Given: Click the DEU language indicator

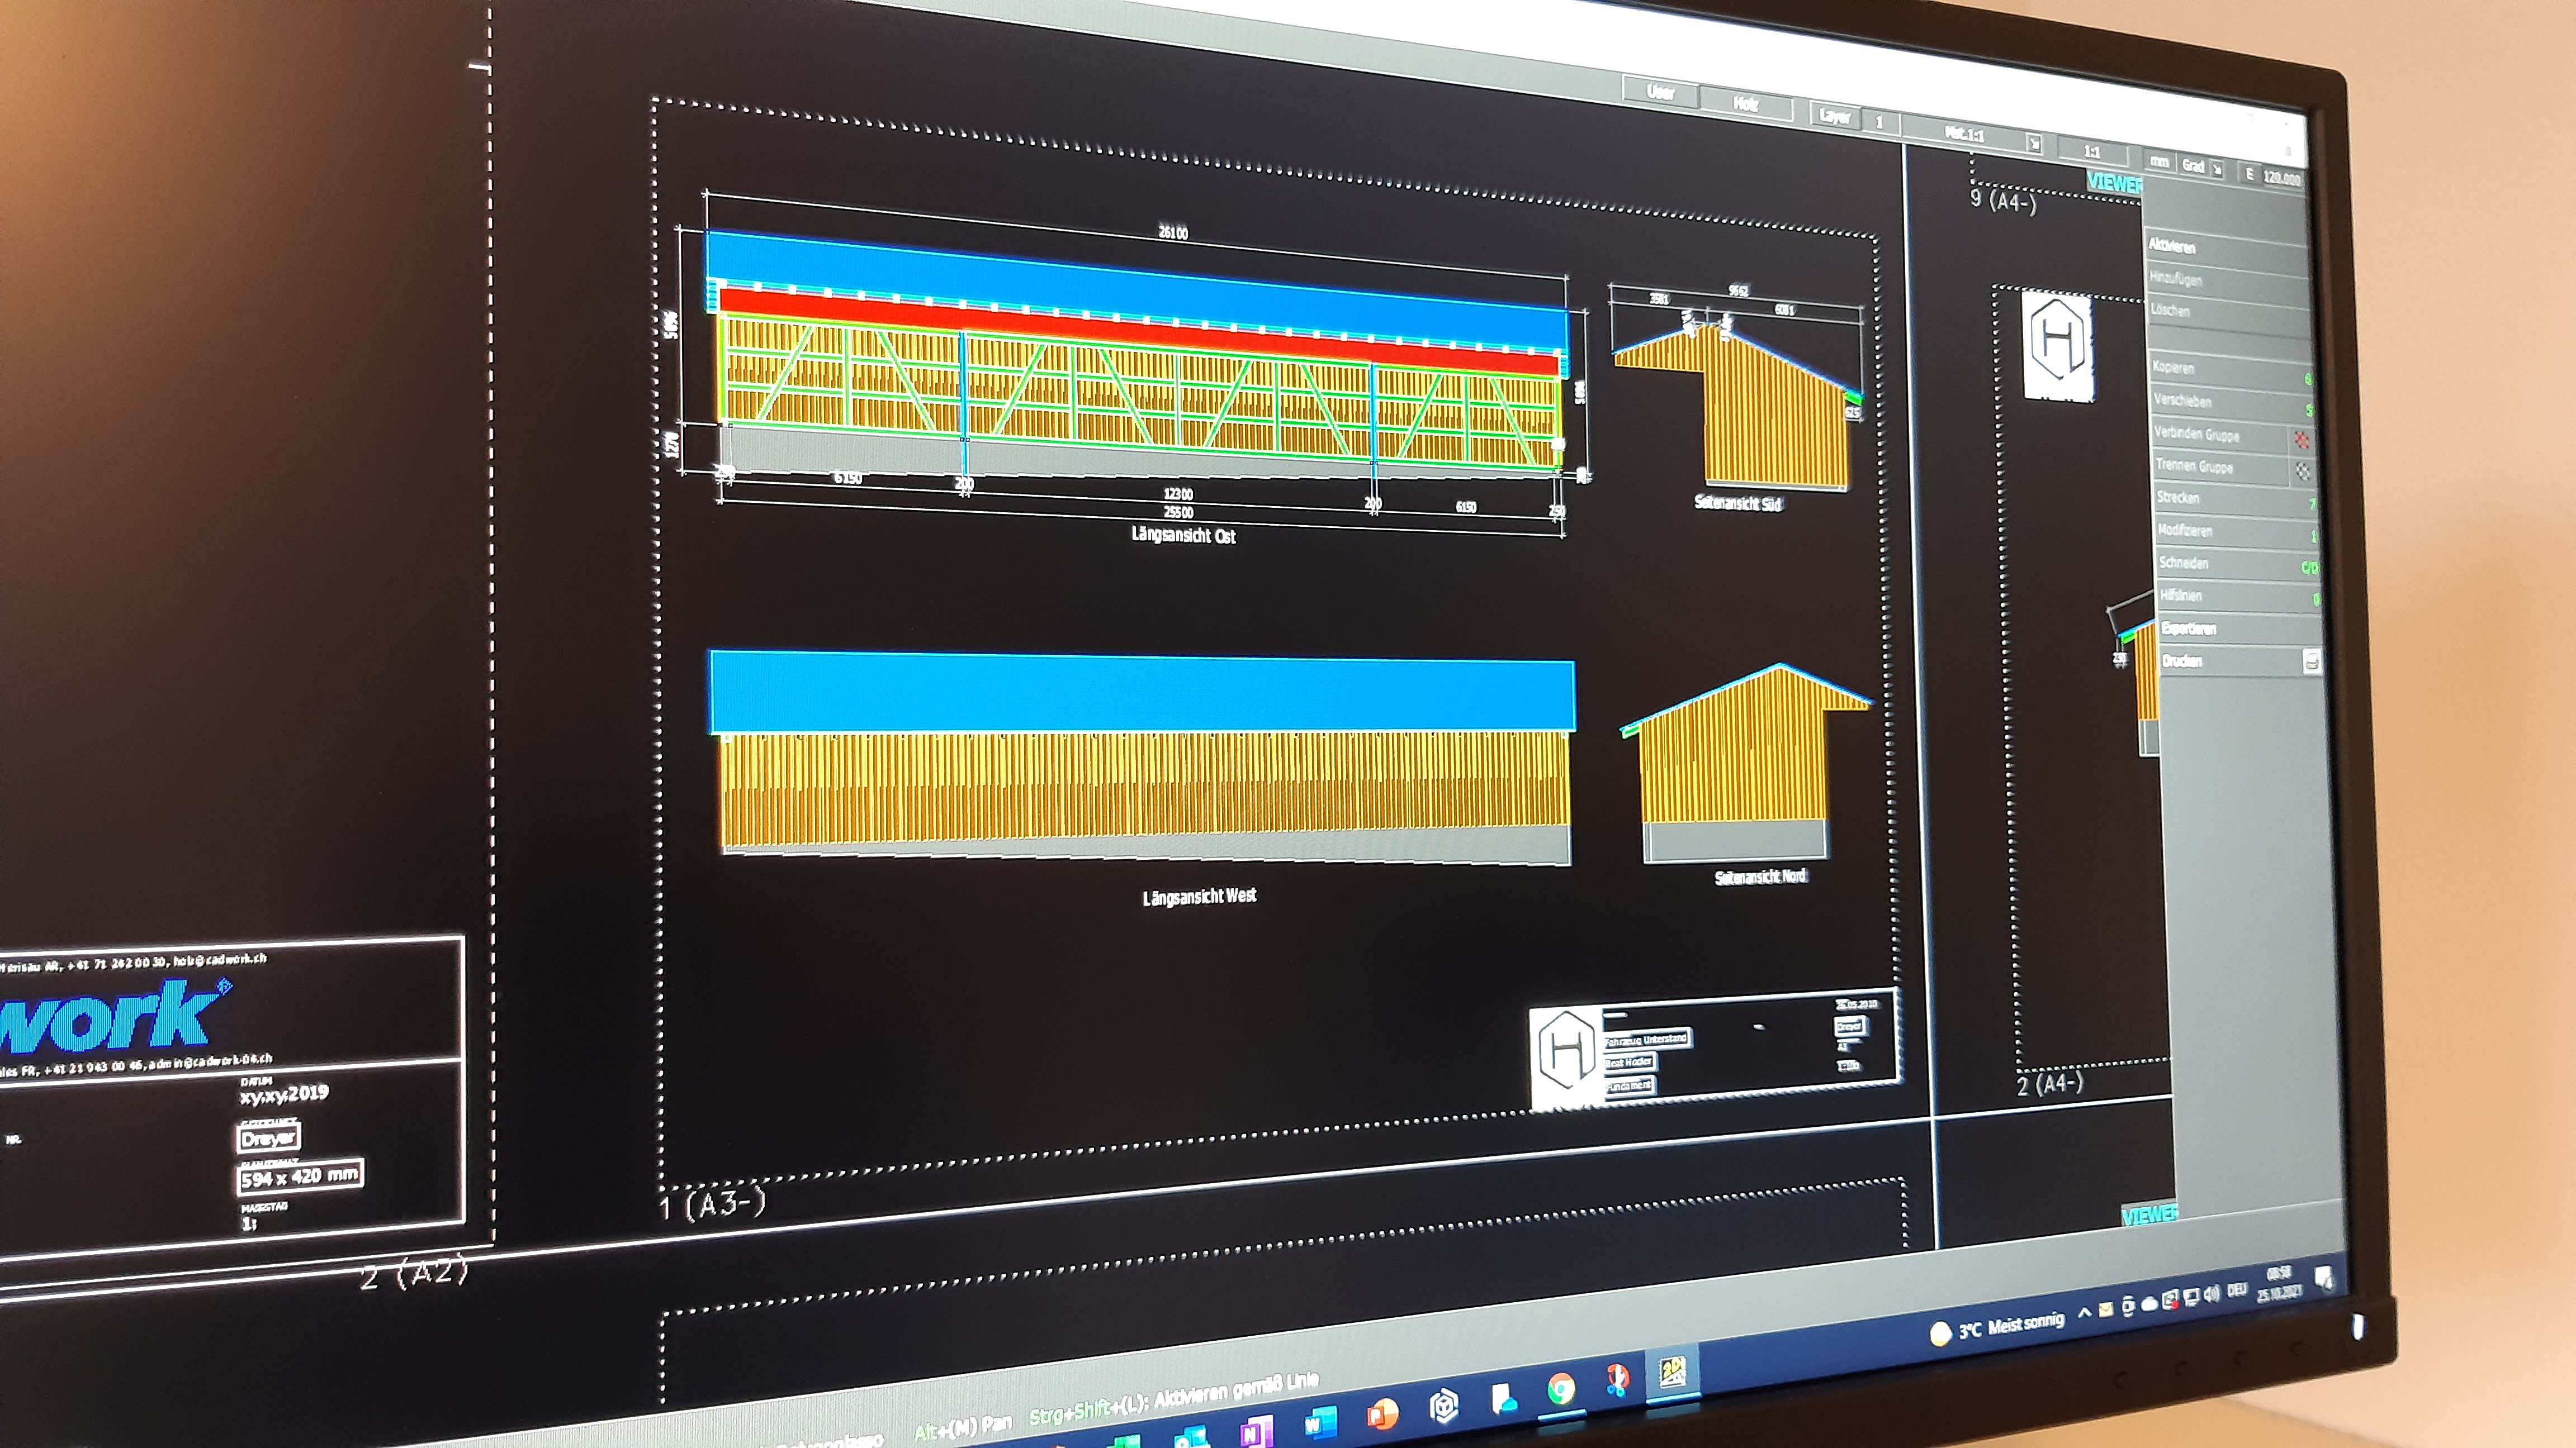Looking at the screenshot, I should click(x=2238, y=1290).
